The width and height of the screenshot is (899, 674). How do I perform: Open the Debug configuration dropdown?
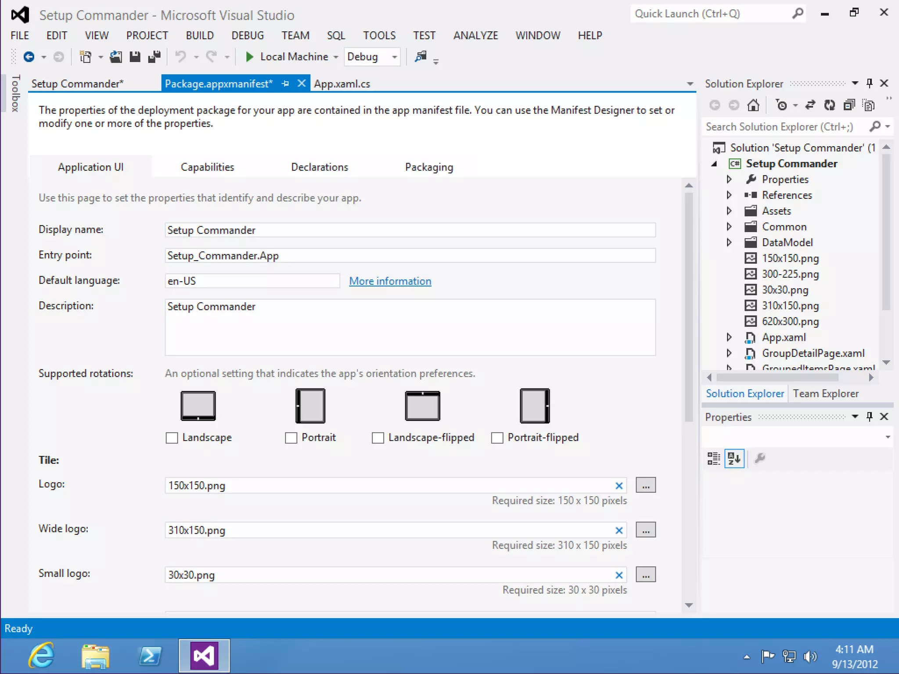(x=394, y=57)
